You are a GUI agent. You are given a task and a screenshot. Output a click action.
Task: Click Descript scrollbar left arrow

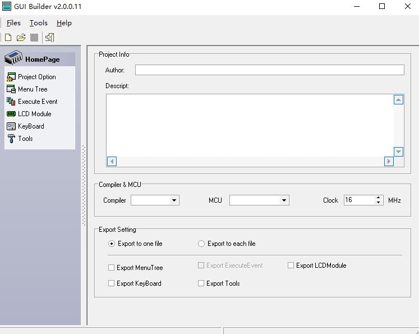[x=112, y=161]
